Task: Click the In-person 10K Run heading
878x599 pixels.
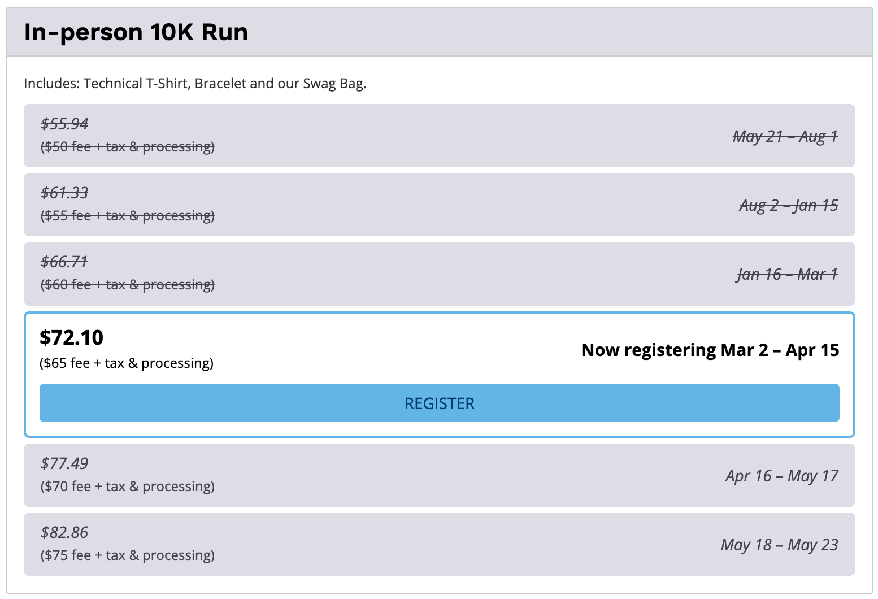Action: pyautogui.click(x=136, y=32)
